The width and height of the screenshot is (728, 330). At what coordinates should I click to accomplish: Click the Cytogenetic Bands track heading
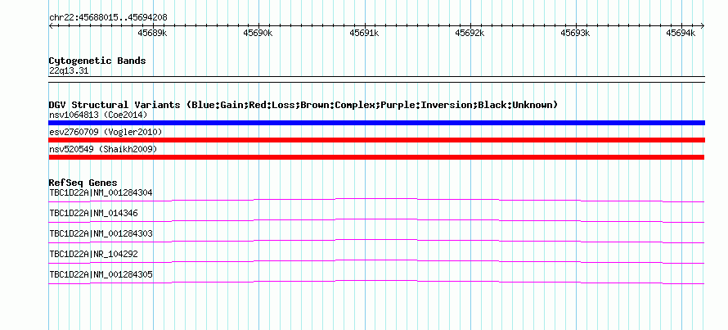(x=97, y=61)
